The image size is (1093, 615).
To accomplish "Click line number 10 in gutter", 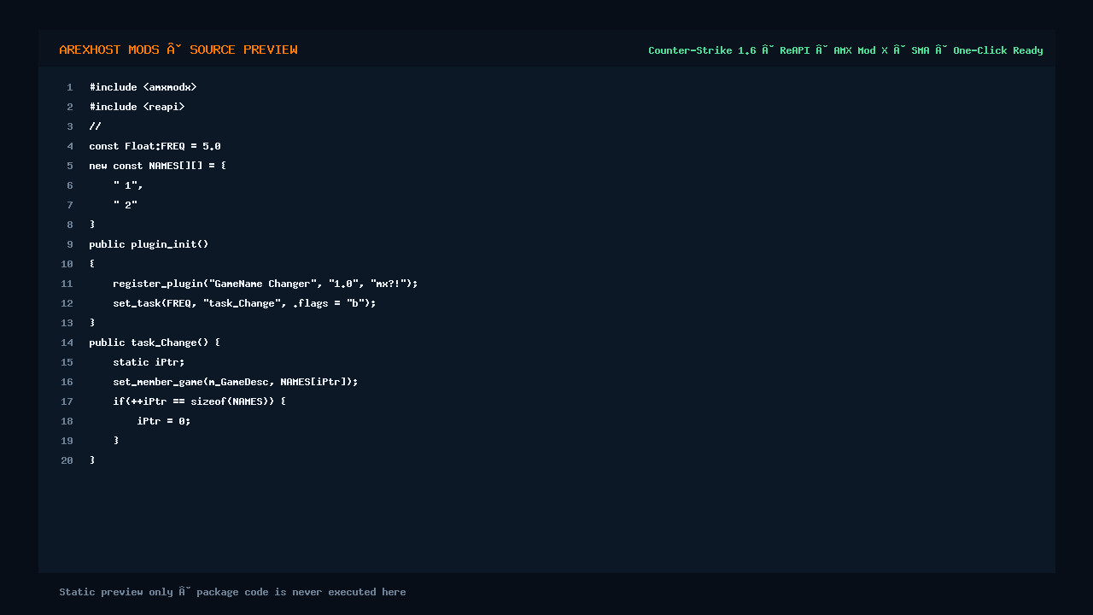I will pyautogui.click(x=67, y=264).
